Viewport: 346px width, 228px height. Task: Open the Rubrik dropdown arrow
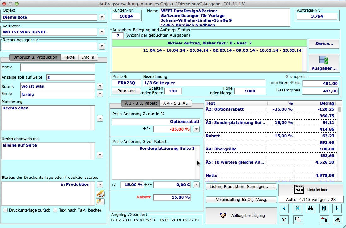point(100,86)
